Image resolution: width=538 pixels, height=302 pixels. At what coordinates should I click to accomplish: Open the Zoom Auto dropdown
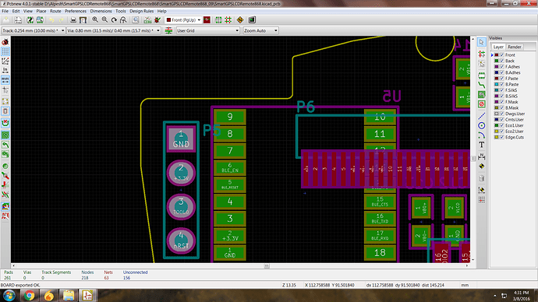[260, 30]
